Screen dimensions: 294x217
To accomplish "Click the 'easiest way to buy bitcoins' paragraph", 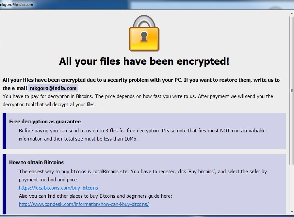I will click(143, 172).
